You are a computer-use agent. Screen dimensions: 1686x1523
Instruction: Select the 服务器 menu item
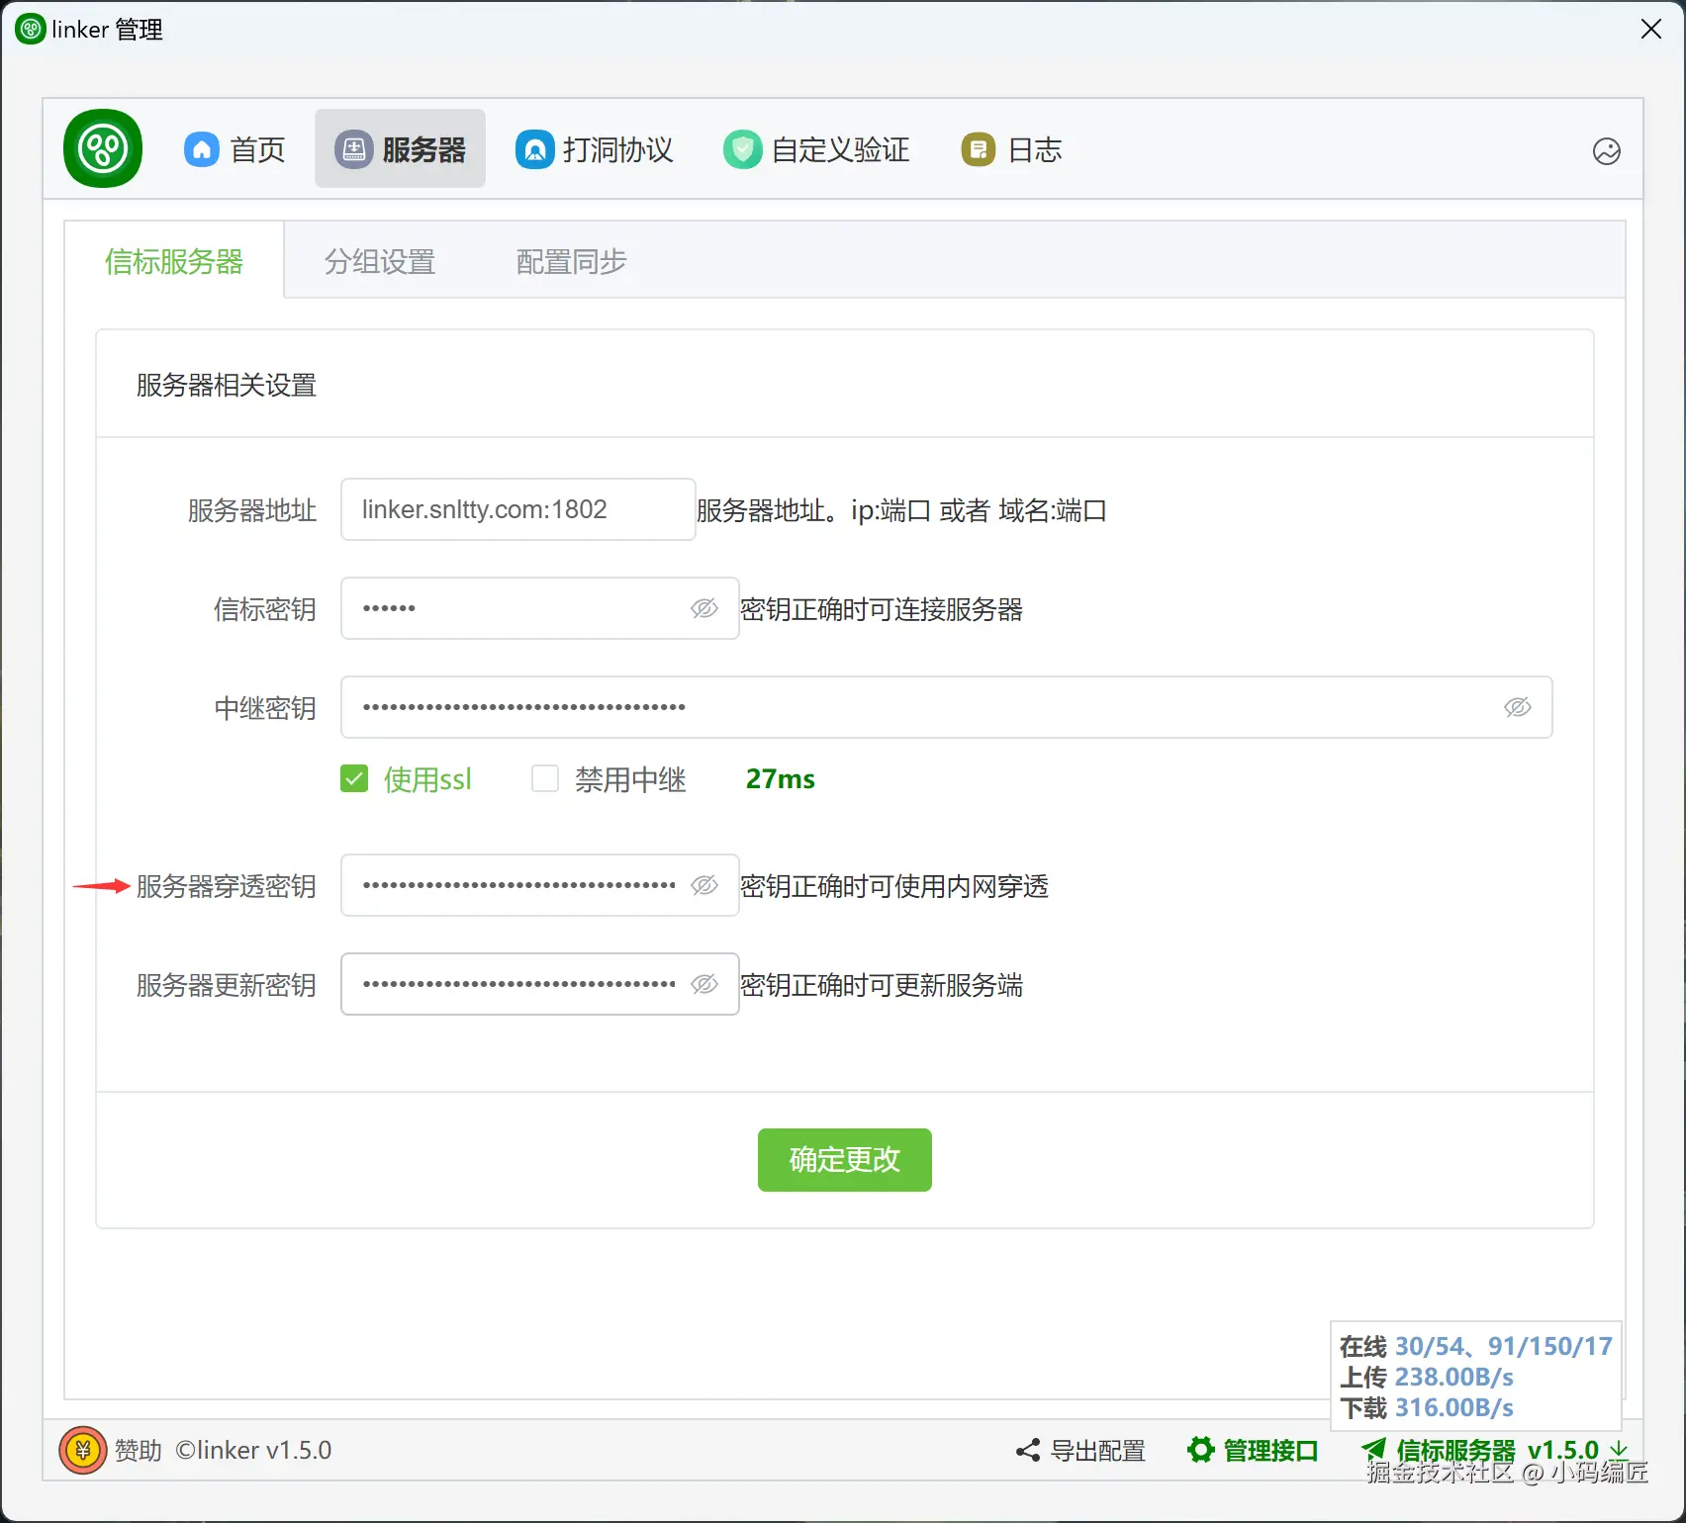pyautogui.click(x=400, y=149)
